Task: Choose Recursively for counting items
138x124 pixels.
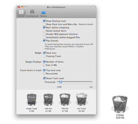Action: [x=44, y=74]
